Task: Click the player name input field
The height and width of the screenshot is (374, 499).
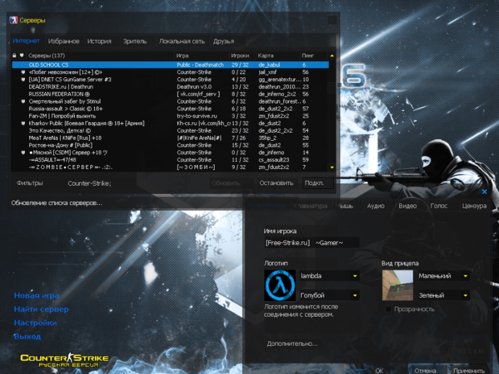Action: tap(311, 242)
